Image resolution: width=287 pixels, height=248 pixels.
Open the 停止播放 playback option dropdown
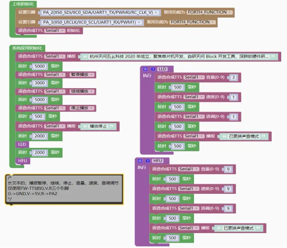82,108
